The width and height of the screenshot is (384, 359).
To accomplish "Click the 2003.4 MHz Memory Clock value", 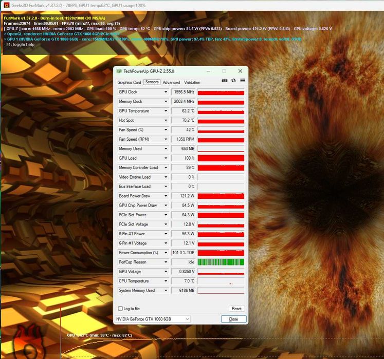I will [x=183, y=101].
